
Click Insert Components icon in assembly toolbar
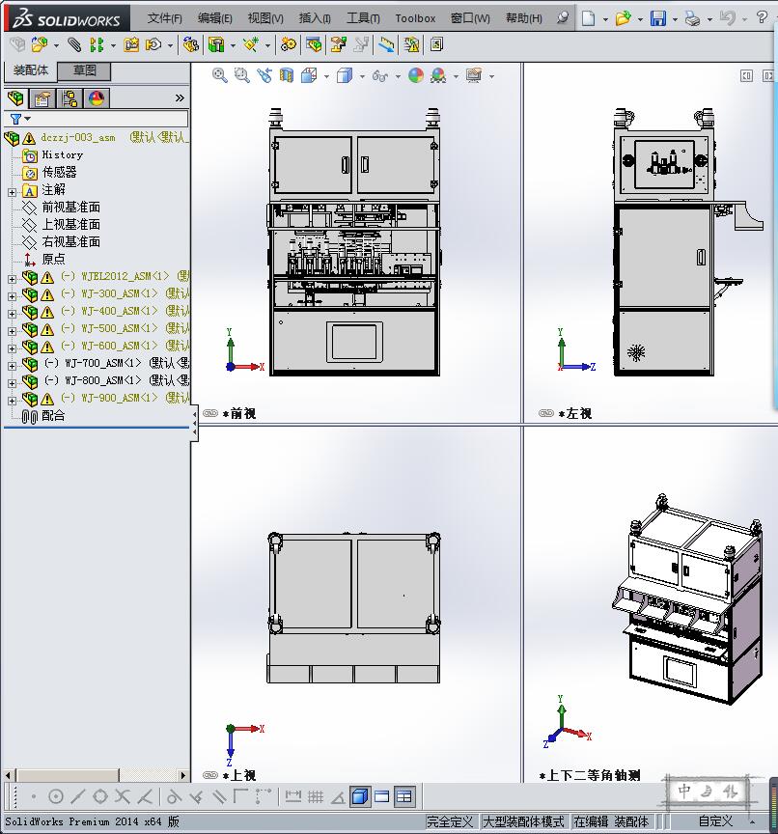click(x=39, y=44)
